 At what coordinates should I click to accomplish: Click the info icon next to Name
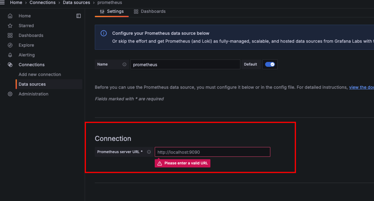pyautogui.click(x=124, y=64)
